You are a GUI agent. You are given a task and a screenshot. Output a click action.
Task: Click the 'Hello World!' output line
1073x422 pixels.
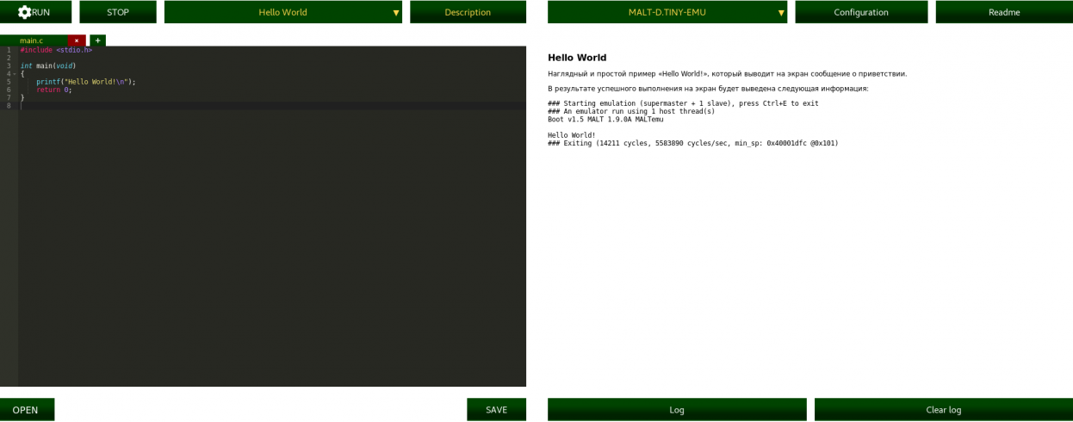coord(572,135)
